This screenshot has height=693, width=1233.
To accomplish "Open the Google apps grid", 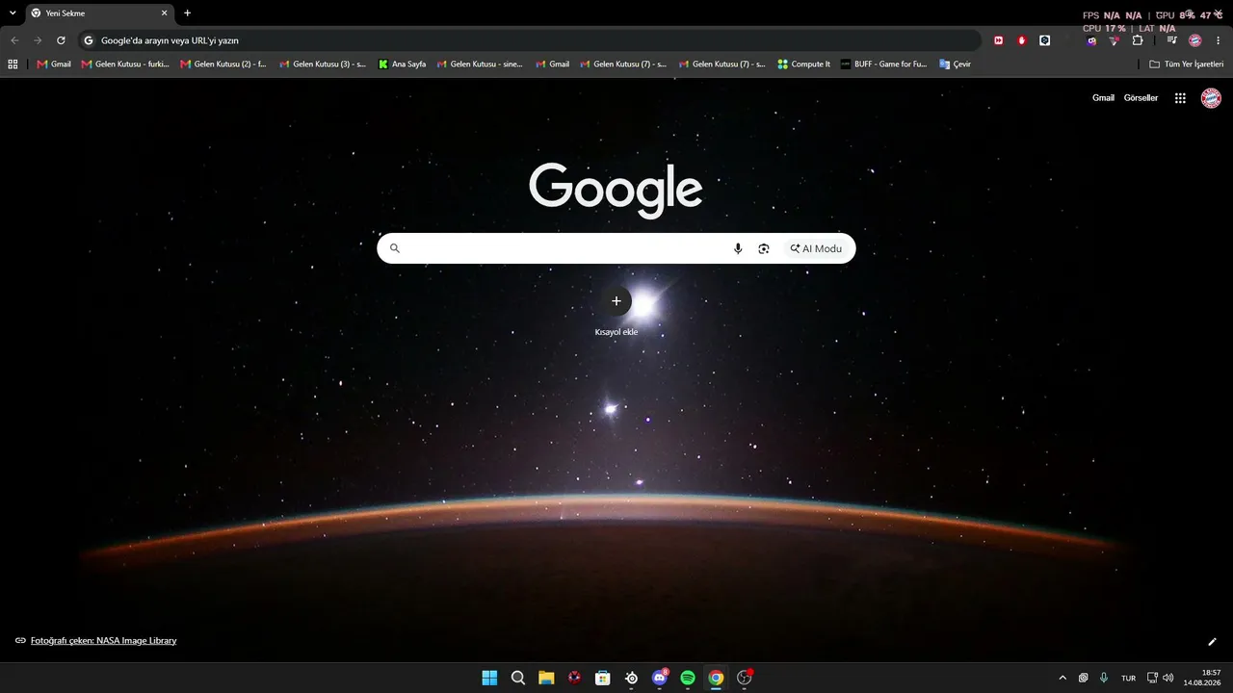I will point(1180,98).
